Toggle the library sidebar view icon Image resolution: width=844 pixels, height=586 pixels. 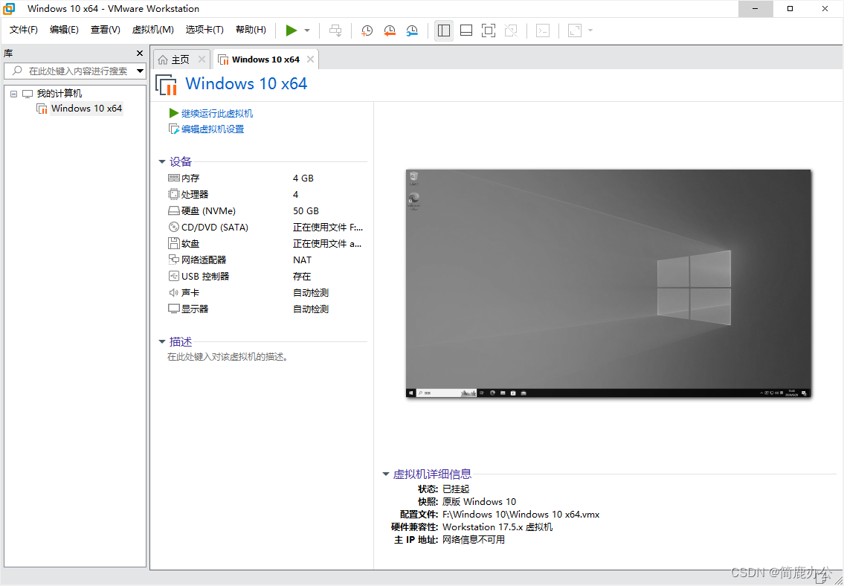444,30
